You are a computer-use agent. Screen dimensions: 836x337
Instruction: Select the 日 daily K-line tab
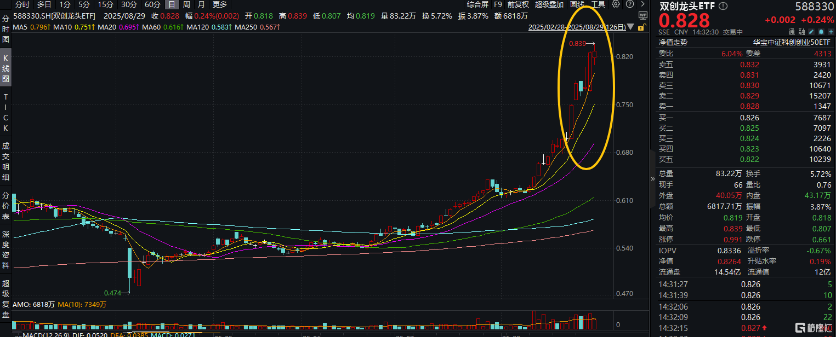coord(172,4)
